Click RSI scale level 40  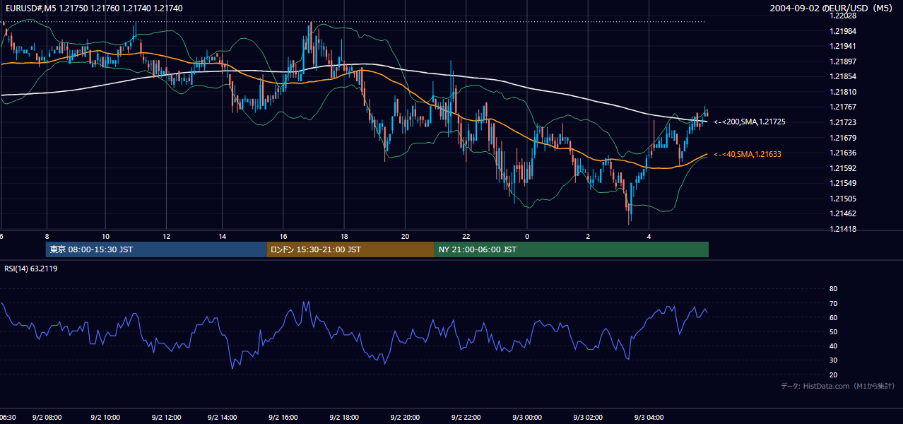tap(833, 346)
